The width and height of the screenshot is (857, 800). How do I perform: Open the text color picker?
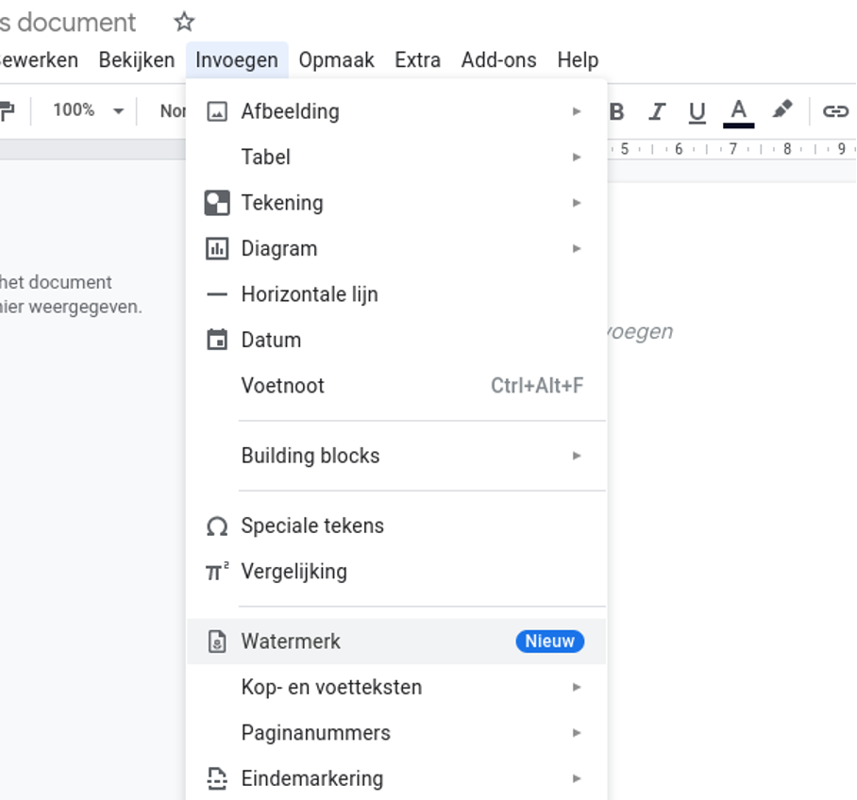coord(738,111)
